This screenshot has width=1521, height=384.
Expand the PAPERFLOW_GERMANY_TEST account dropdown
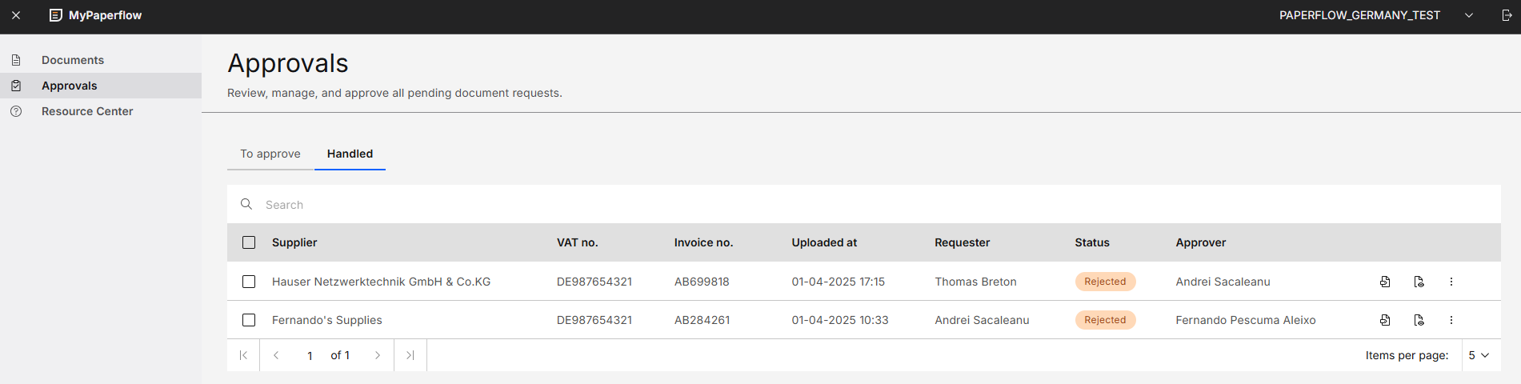(x=1469, y=15)
